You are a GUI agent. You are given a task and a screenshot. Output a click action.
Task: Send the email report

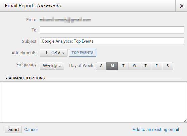click(13, 129)
